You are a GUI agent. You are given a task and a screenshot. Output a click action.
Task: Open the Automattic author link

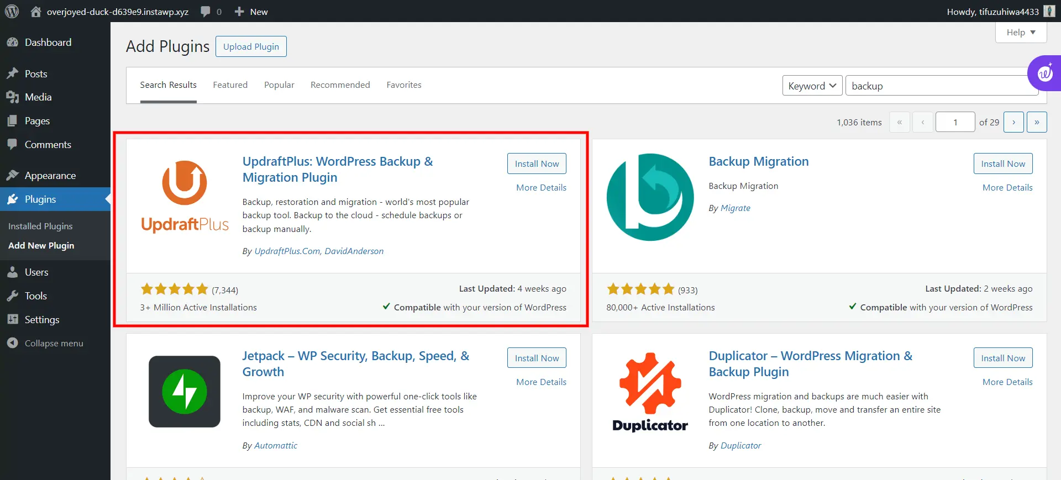(x=276, y=446)
